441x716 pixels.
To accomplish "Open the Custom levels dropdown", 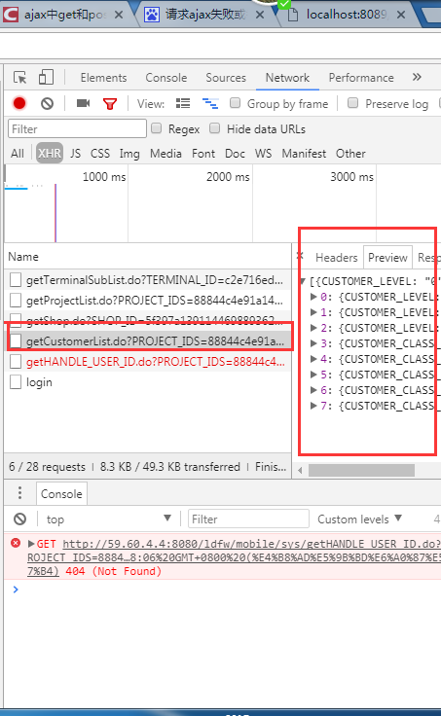I will [359, 519].
